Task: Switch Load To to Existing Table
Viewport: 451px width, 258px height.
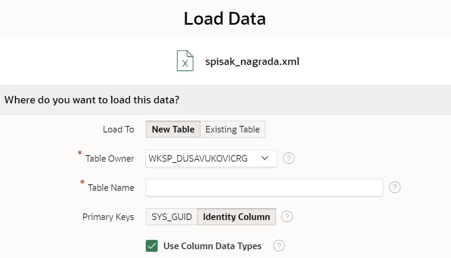Action: pyautogui.click(x=232, y=129)
